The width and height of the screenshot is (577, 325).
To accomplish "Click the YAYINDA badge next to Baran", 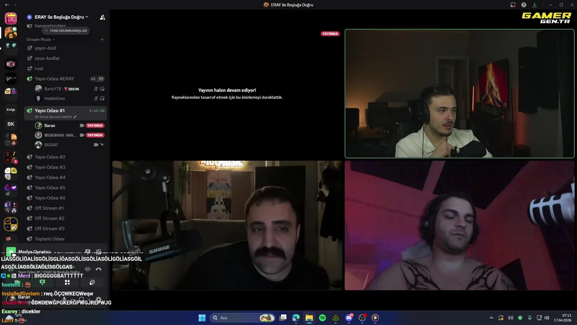I will coord(95,125).
